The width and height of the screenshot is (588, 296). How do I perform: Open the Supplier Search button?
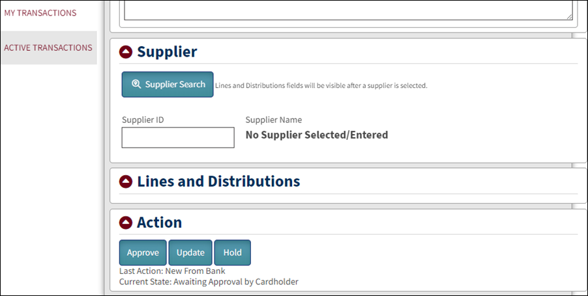point(168,85)
